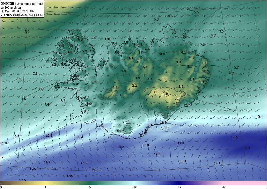Click the init time 'IT: Mán. 01. 03. 2021 18Z'

(18, 11)
